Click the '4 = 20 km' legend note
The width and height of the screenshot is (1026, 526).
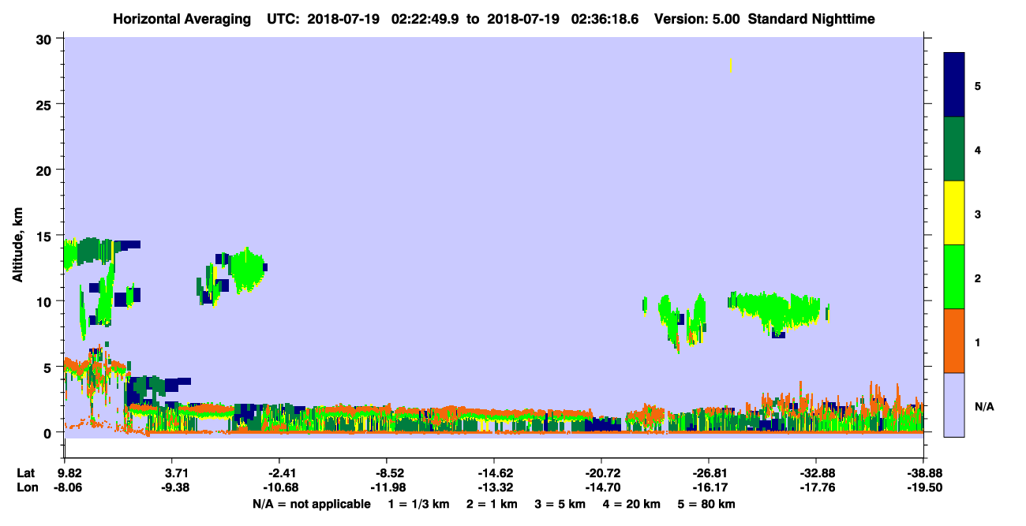pyautogui.click(x=633, y=504)
